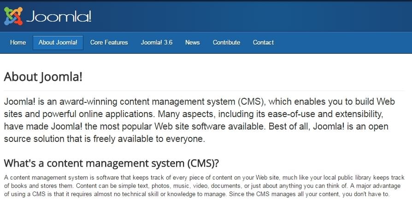This screenshot has width=412, height=203.
Task: Click the heading "What's a content management system (CMS)?"
Action: [112, 164]
